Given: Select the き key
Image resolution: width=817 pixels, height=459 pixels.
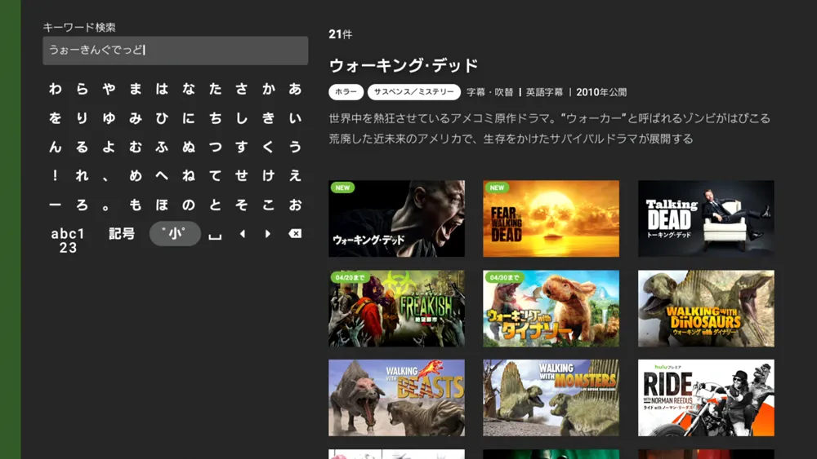Looking at the screenshot, I should (268, 118).
